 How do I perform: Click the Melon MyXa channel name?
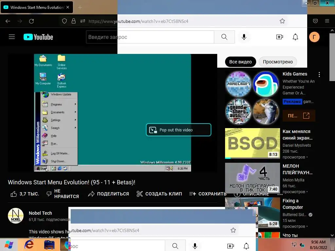pos(293,180)
